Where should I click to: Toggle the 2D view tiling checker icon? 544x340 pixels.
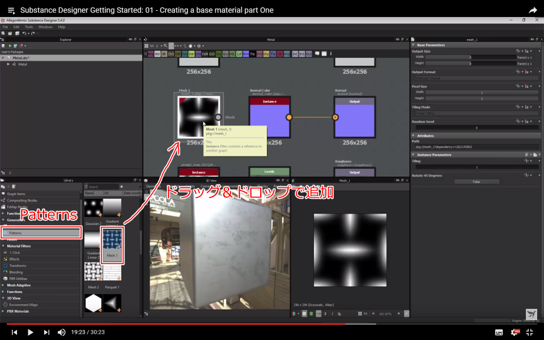(304, 313)
